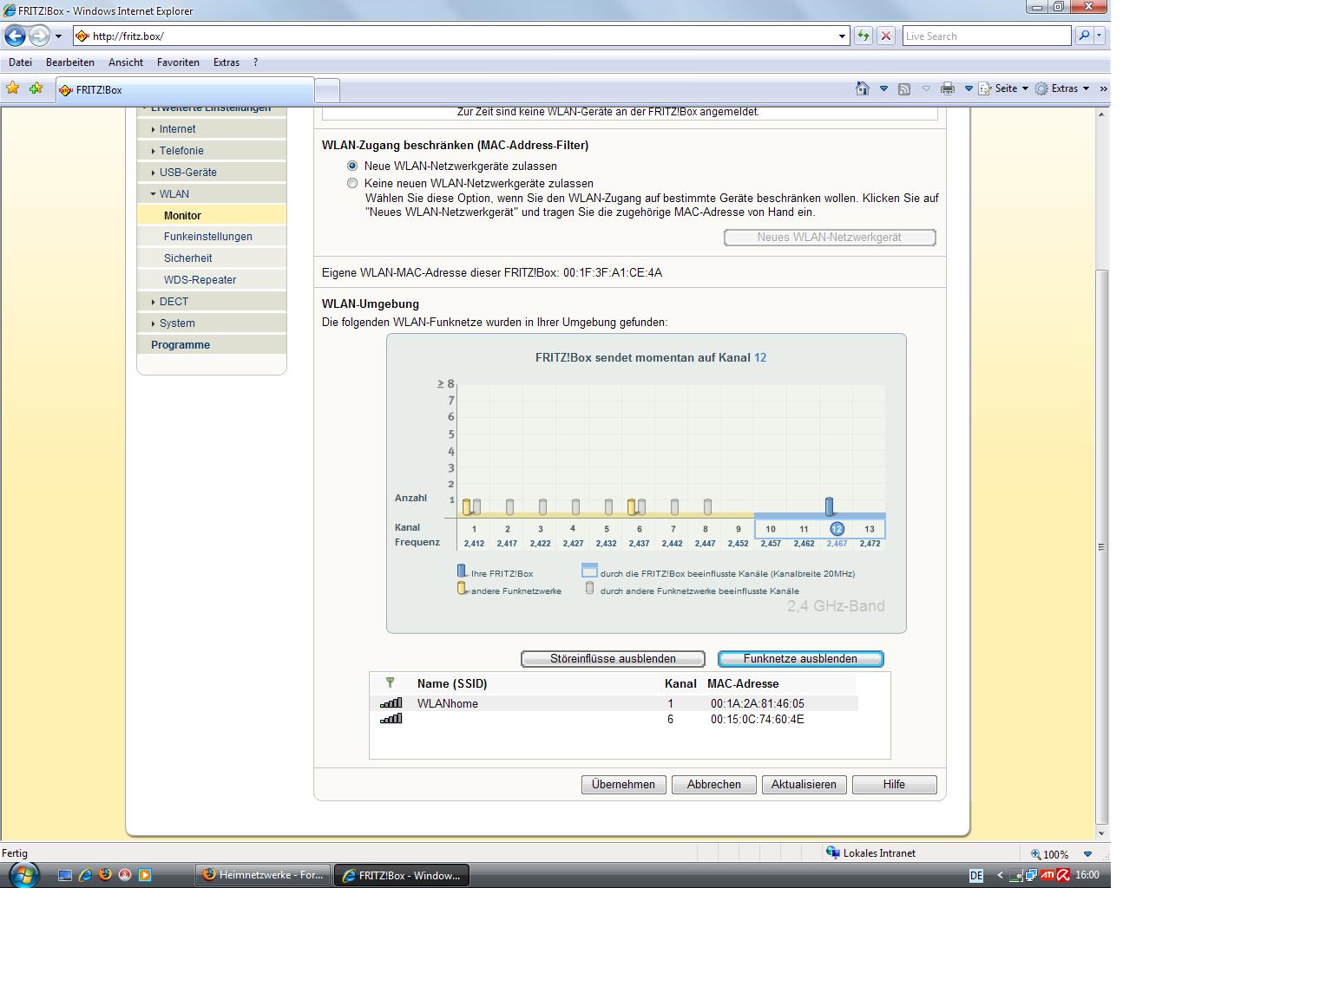Open Programme in the sidebar
The image size is (1333, 999).
pyautogui.click(x=181, y=344)
